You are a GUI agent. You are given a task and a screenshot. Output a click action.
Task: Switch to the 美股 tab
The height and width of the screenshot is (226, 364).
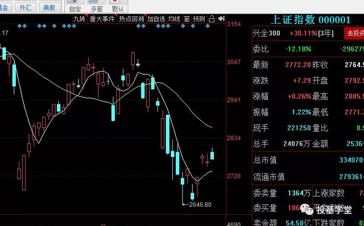point(49,7)
